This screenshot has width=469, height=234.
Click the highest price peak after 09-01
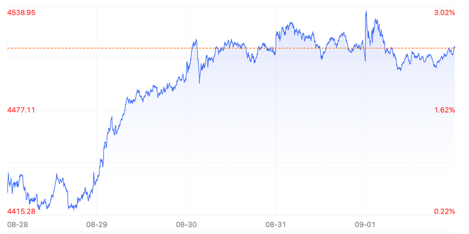pyautogui.click(x=366, y=12)
